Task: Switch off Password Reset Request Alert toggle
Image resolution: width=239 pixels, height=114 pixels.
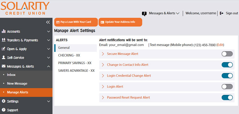Action: point(227,98)
